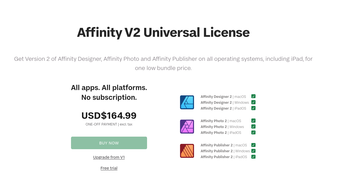Toggle the Affinity Publisher 2 macOS checkmark

point(253,145)
